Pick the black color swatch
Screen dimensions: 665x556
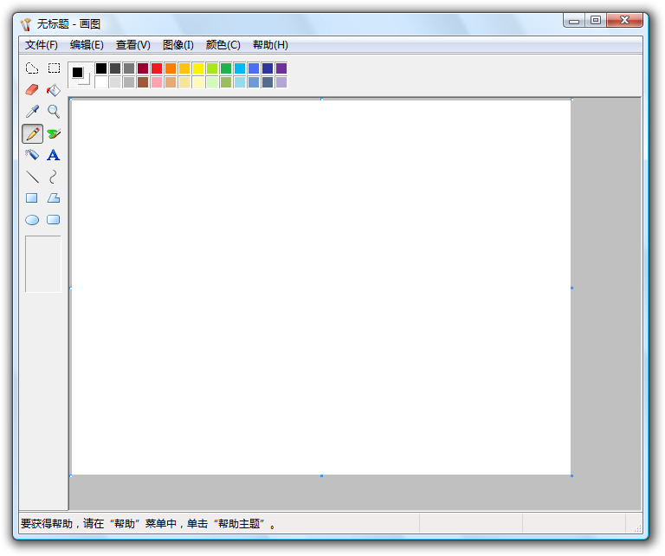101,68
